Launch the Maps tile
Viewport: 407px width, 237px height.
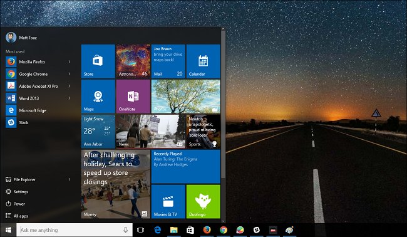click(x=98, y=97)
